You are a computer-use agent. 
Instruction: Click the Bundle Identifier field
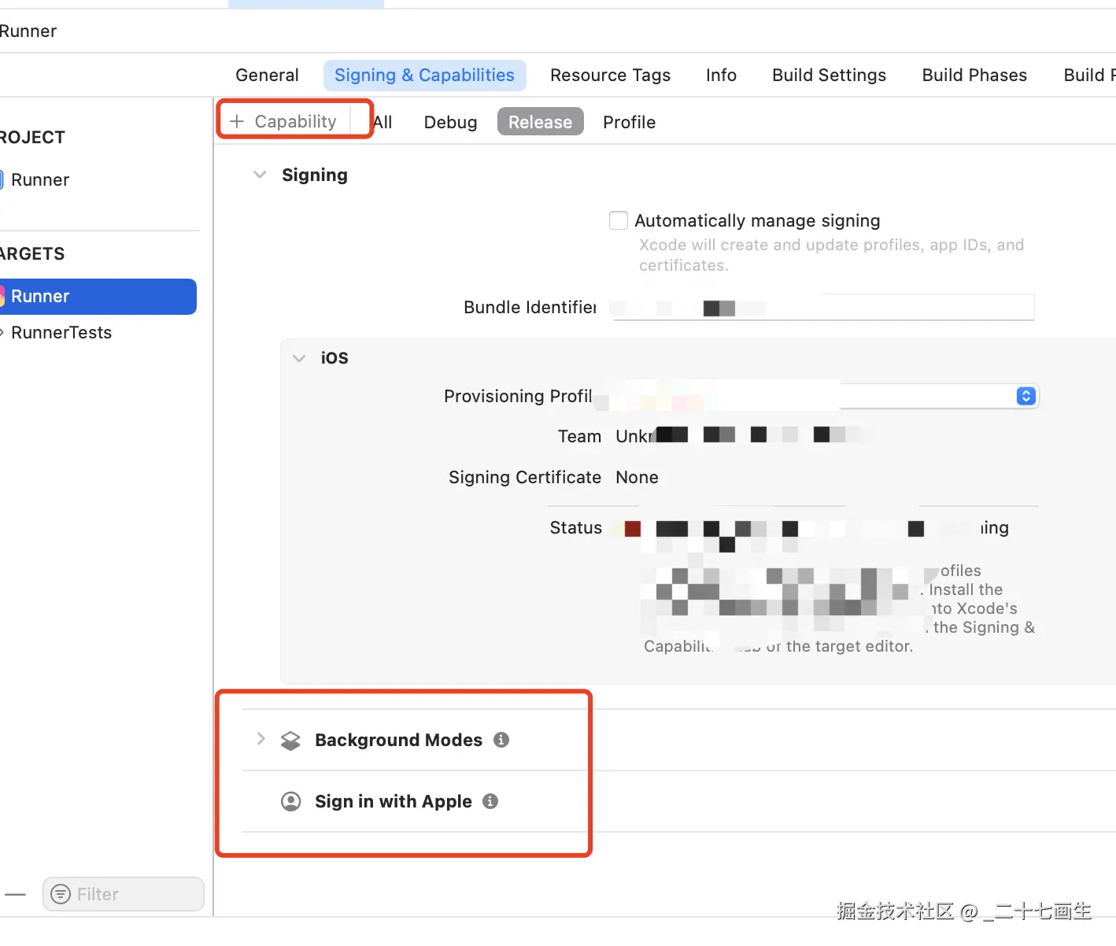tap(823, 307)
